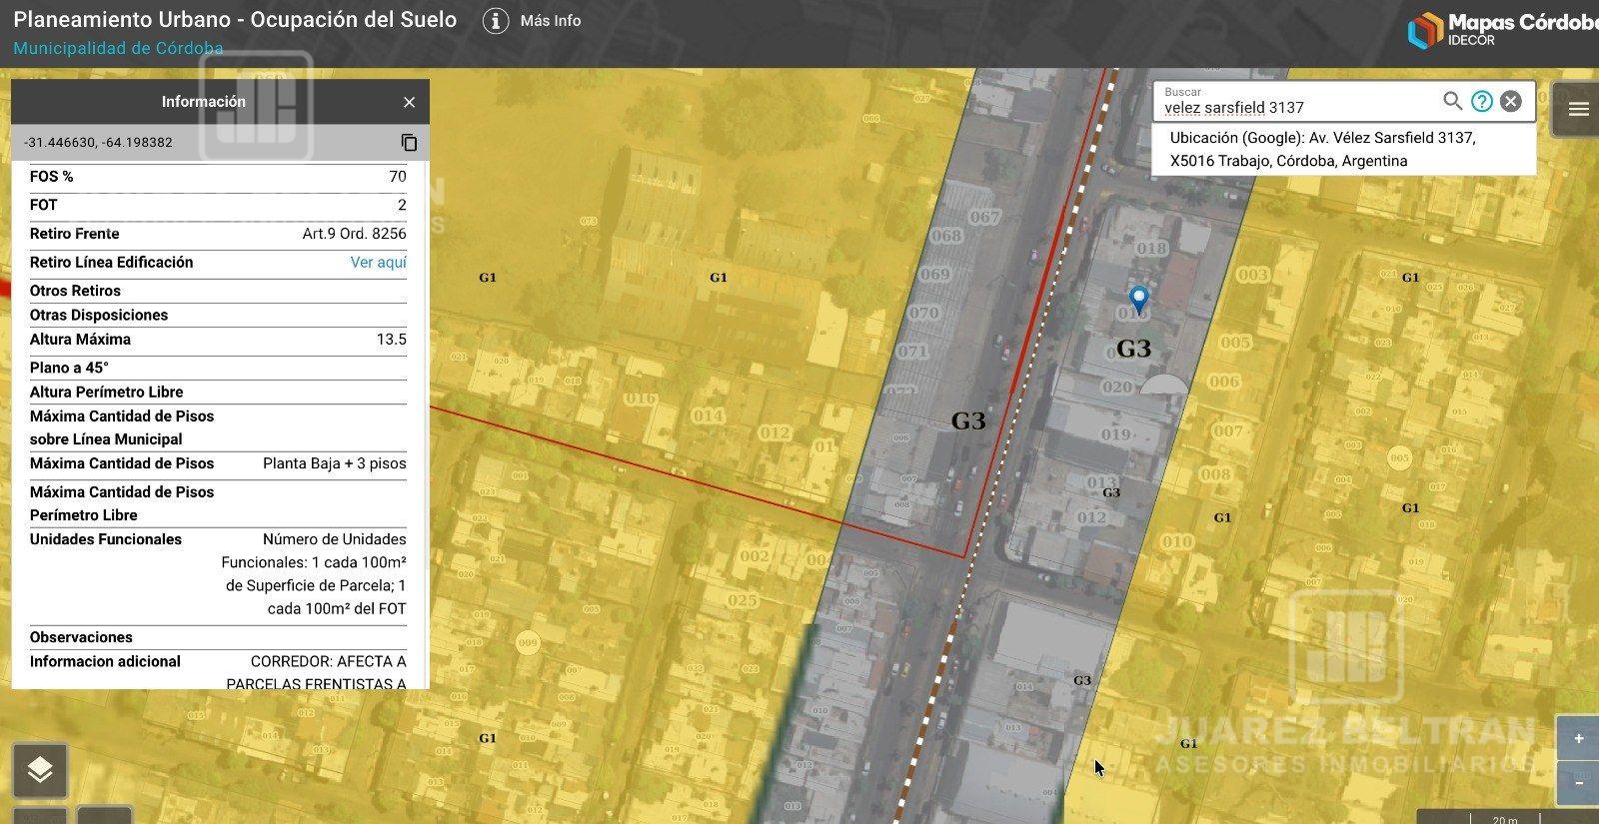Image resolution: width=1599 pixels, height=824 pixels.
Task: Click the Planta Baja + 3 pisos value
Action: (x=335, y=463)
